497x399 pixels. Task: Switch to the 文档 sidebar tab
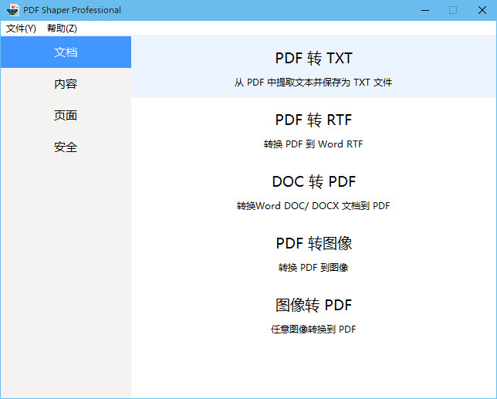click(x=66, y=52)
